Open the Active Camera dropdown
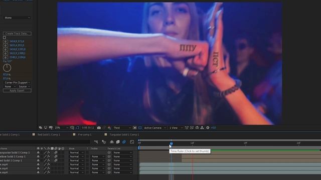The image size is (321, 180). (155, 128)
